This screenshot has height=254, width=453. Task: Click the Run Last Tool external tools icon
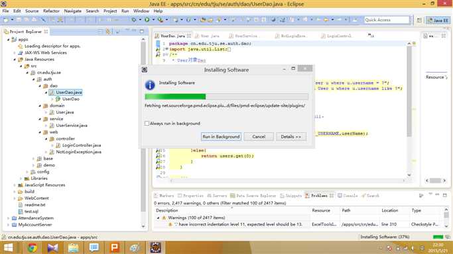161,20
